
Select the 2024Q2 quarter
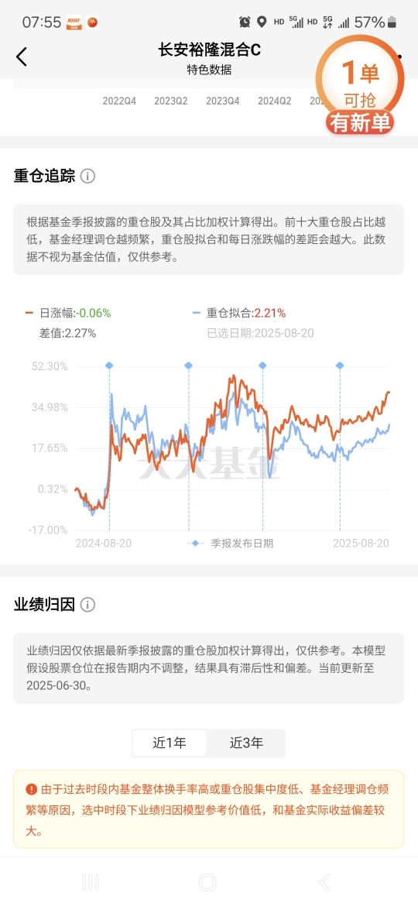pos(274,101)
